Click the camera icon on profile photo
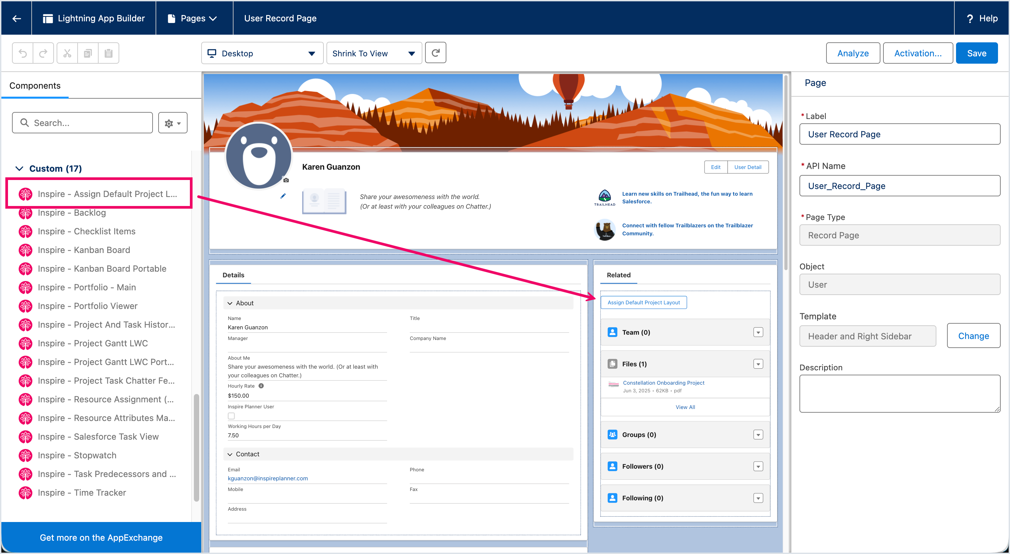 click(x=286, y=180)
